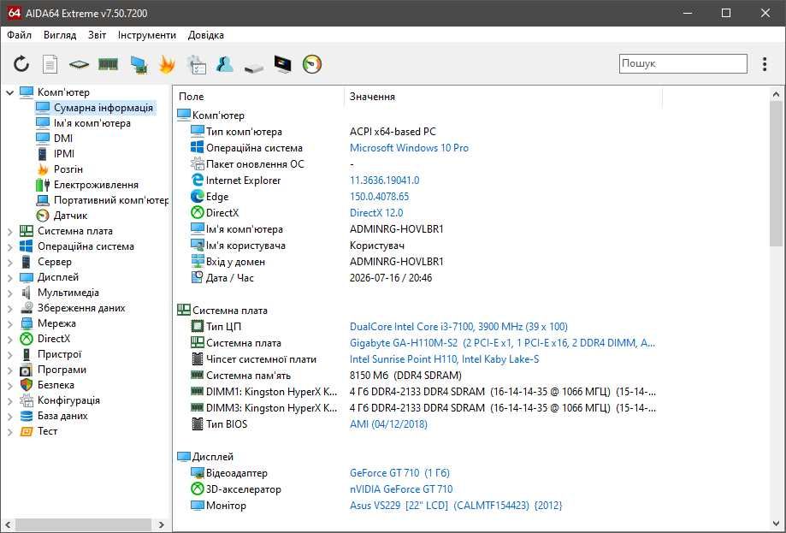The width and height of the screenshot is (786, 533).
Task: Select the Конфігурація tree item
Action: pos(68,400)
